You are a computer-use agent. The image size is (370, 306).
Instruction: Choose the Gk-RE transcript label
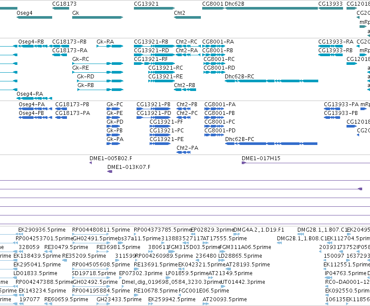(81, 68)
